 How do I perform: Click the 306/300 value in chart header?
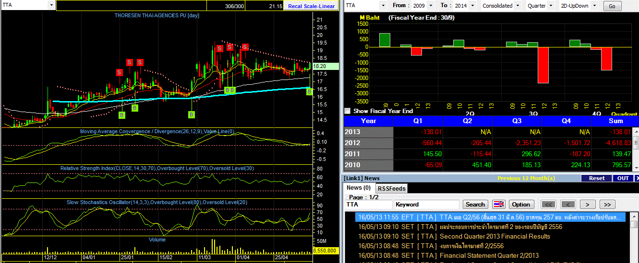[234, 6]
